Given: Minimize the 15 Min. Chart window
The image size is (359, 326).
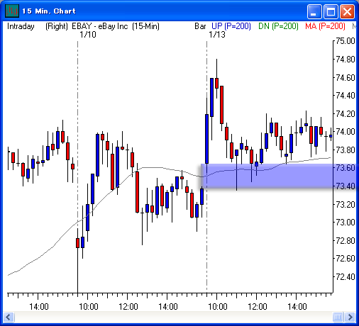Looking at the screenshot, I should (314, 11).
